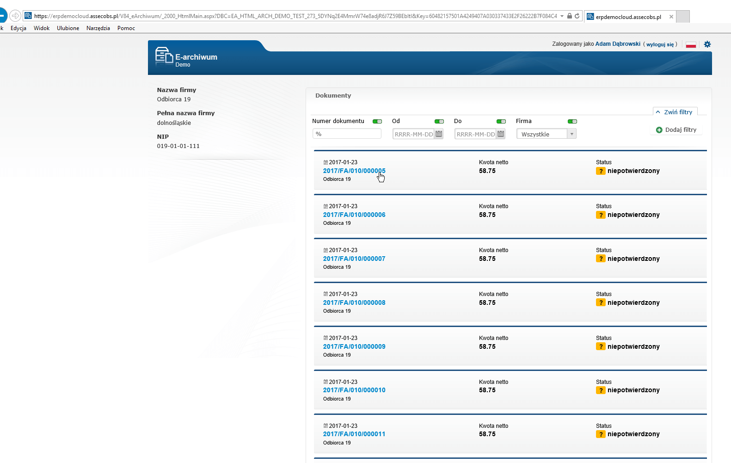Open the Widok menu
The image size is (731, 463).
click(42, 28)
